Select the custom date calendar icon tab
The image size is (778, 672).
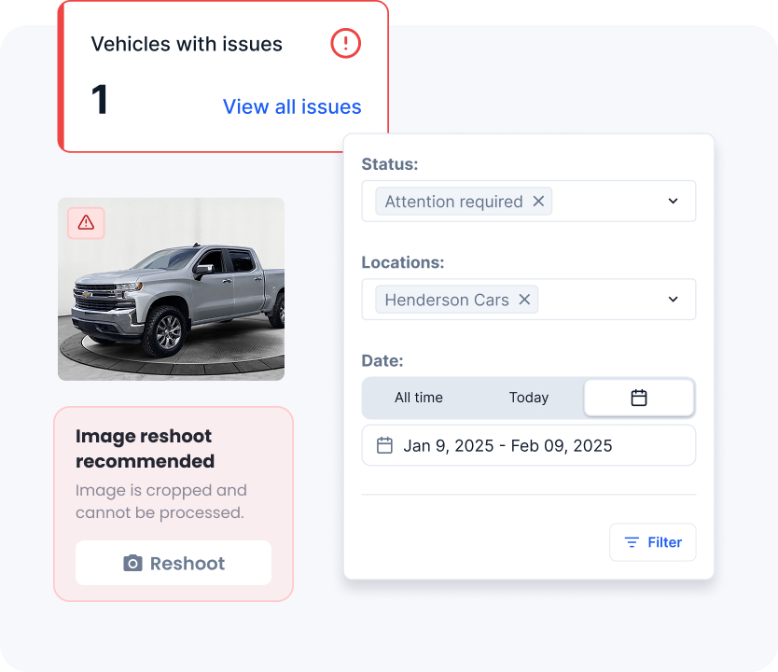pyautogui.click(x=639, y=398)
